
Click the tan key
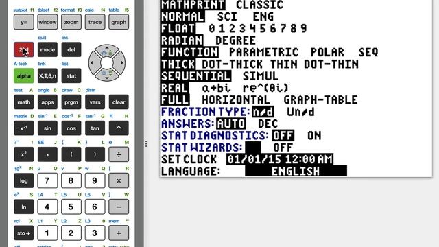[95, 128]
